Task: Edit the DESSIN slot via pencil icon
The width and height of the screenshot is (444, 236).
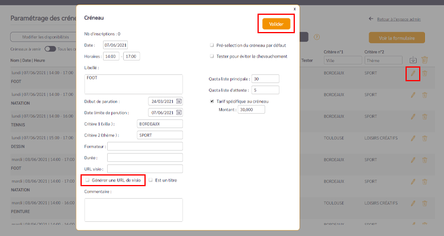Action: (x=413, y=138)
